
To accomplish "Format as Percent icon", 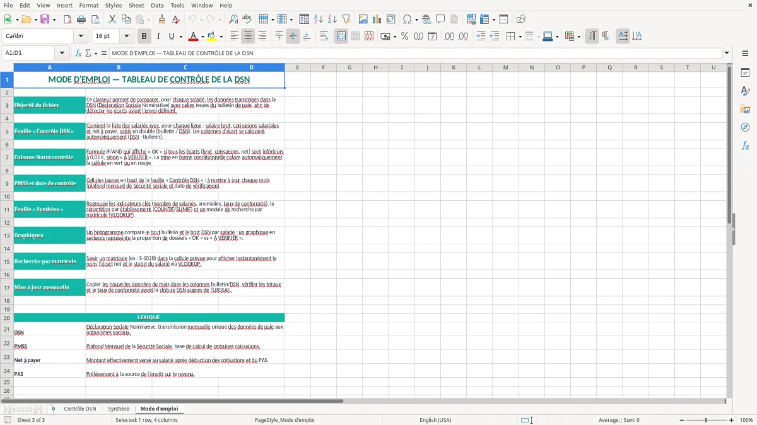I will coord(404,37).
